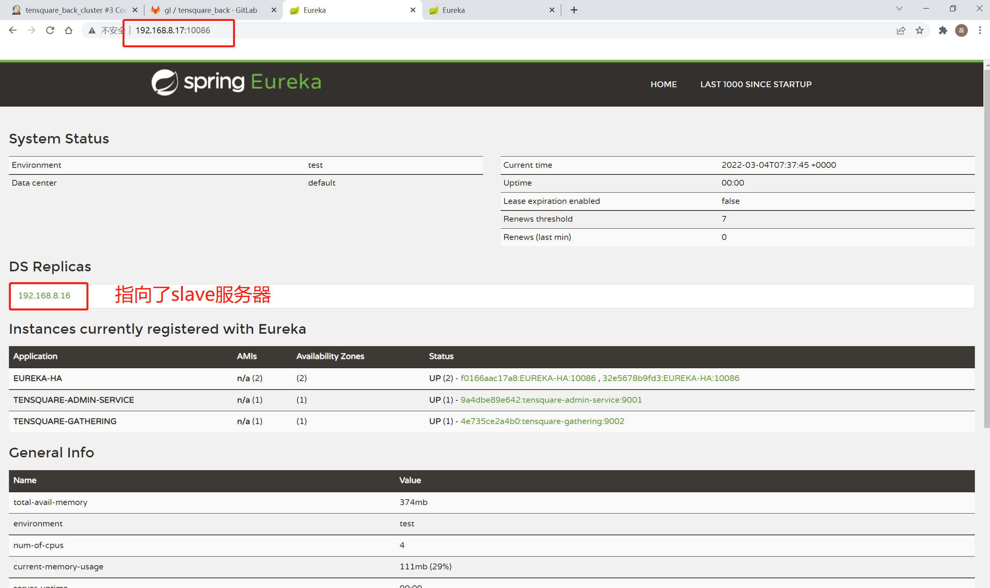Image resolution: width=990 pixels, height=588 pixels.
Task: Click the Renews threshold value 7
Action: click(x=724, y=219)
